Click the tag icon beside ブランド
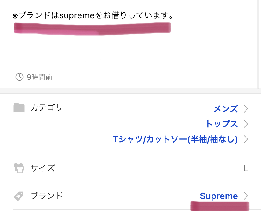Image resolution: width=261 pixels, height=211 pixels. click(19, 196)
